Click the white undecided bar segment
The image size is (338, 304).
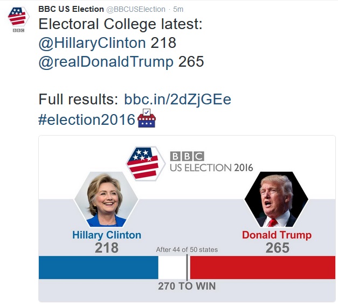[x=171, y=267]
